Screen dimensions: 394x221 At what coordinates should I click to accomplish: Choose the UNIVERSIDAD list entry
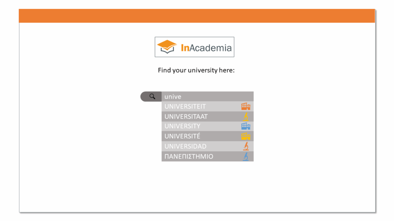coord(185,146)
